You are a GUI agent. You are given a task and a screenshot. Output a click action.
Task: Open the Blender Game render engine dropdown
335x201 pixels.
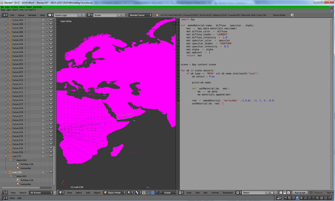(140, 15)
